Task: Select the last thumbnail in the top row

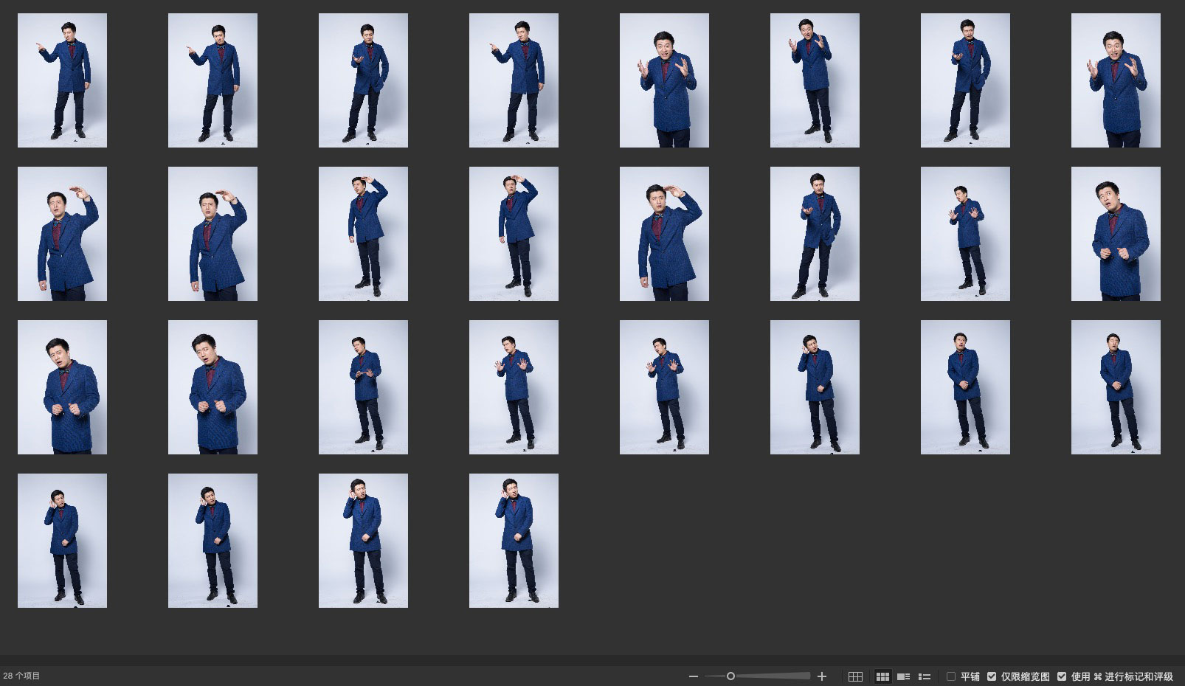Action: 1116,80
